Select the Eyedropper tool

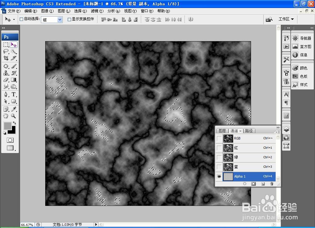(x=14, y=109)
